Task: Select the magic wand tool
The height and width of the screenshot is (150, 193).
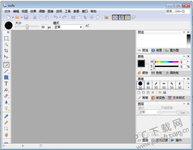Action: (x=6, y=45)
